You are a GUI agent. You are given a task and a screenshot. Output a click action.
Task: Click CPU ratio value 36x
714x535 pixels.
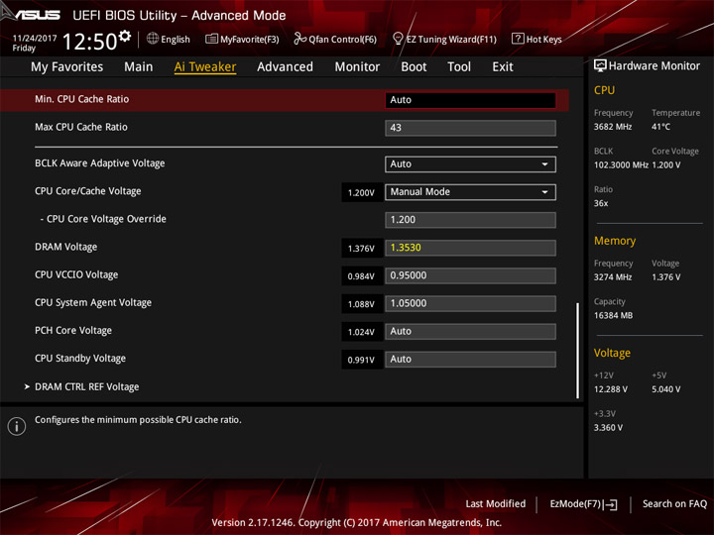pos(601,203)
